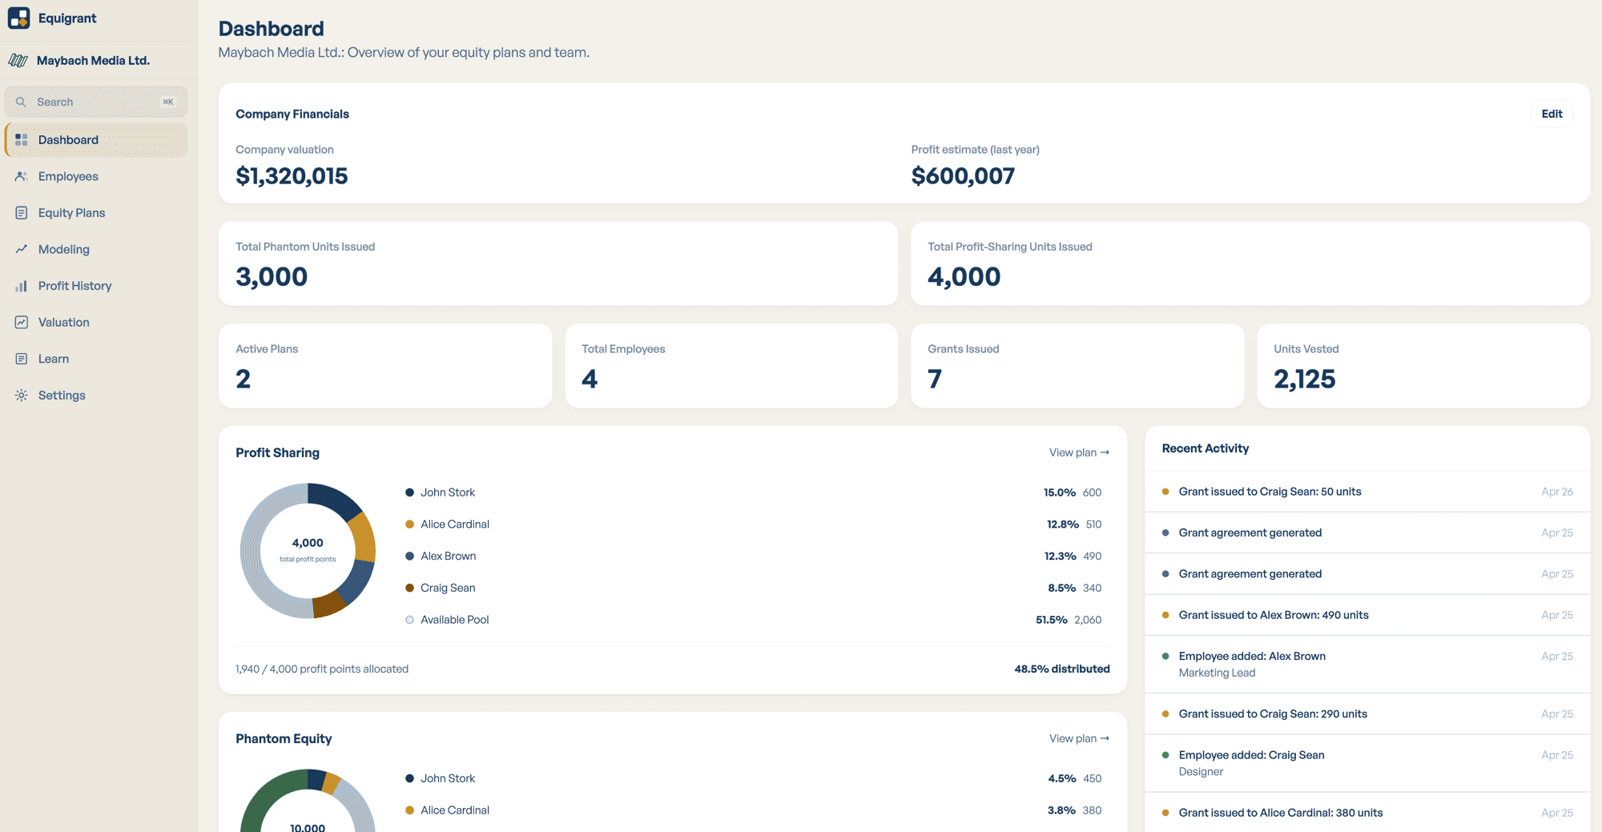Click the company valuation $1,320,015
The width and height of the screenshot is (1602, 832).
[292, 176]
